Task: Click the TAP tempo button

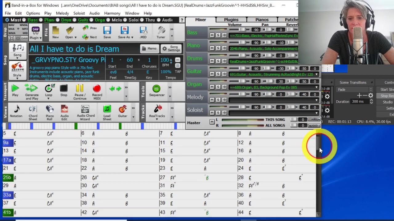Action: pos(178,72)
